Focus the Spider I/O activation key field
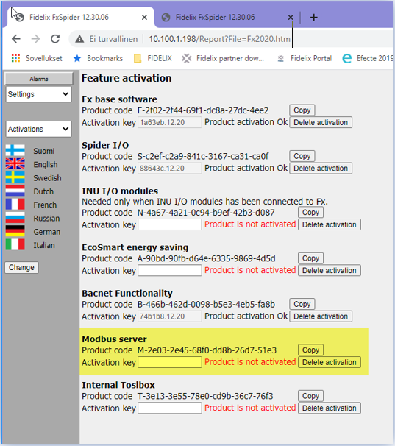Viewport: 395px width, 446px height. click(x=170, y=169)
